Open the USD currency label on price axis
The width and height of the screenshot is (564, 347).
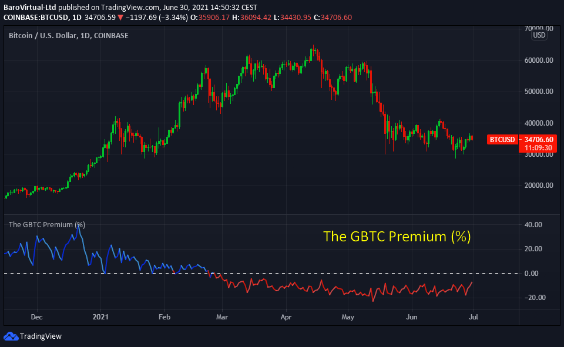point(539,35)
